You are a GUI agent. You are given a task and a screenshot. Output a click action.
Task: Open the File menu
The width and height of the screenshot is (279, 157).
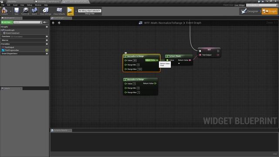tap(3, 5)
